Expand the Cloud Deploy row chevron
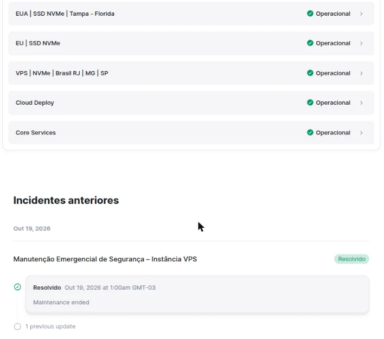Screen dimensions: 384x339 361,103
